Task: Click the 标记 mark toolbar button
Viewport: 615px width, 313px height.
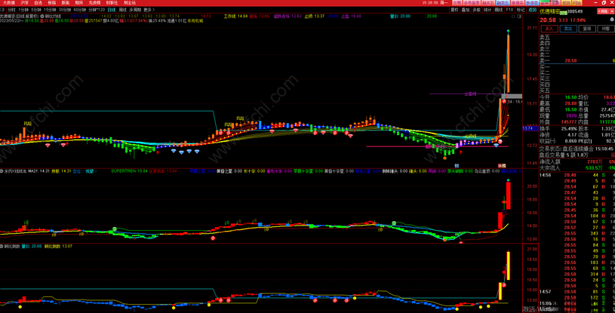Action: tap(521, 10)
